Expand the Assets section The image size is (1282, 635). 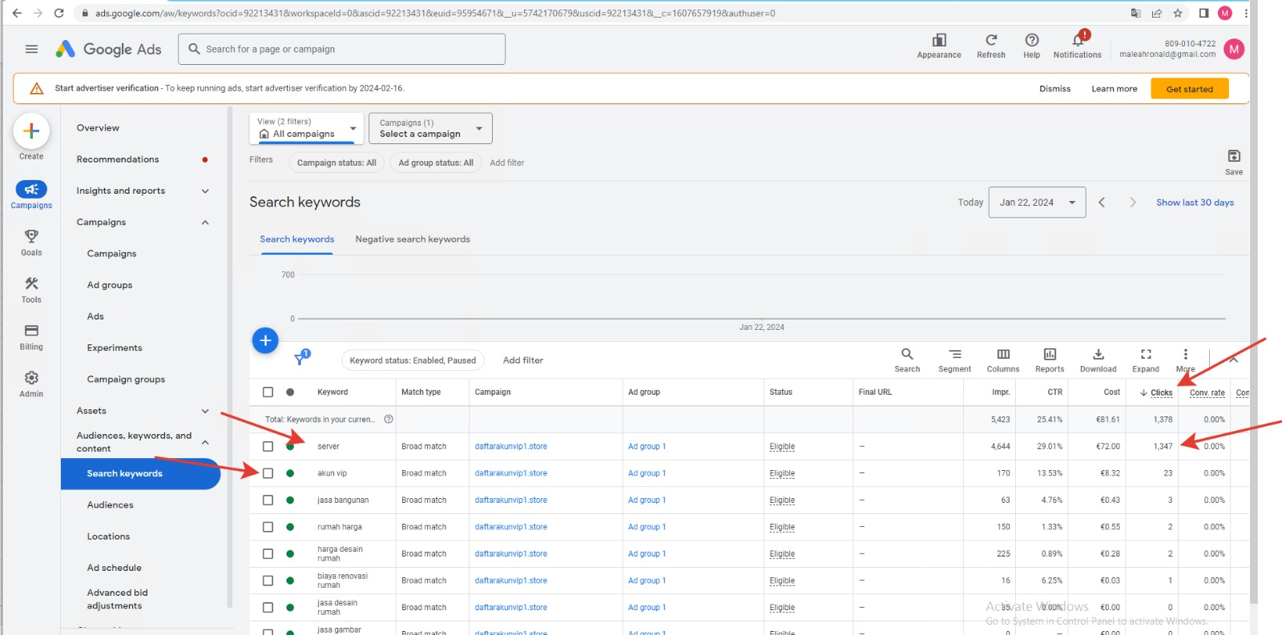click(205, 411)
